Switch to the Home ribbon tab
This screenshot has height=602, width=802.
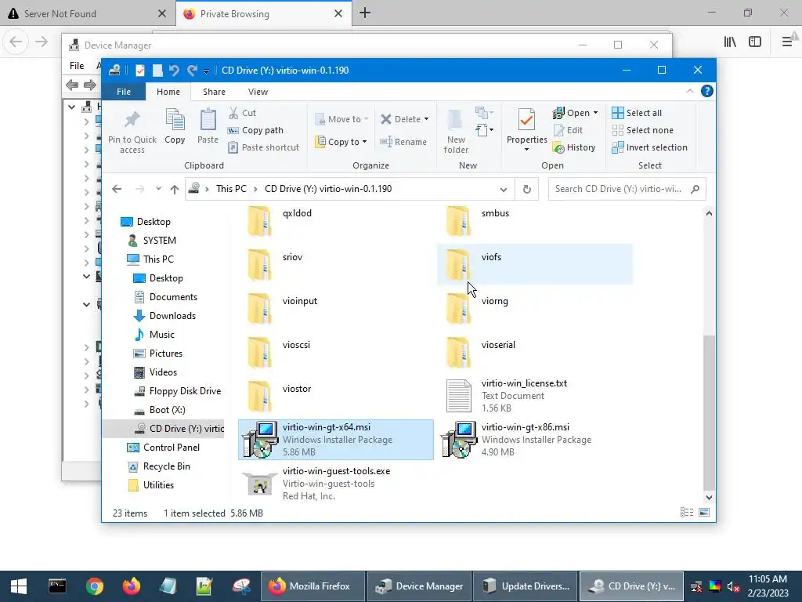pyautogui.click(x=168, y=92)
